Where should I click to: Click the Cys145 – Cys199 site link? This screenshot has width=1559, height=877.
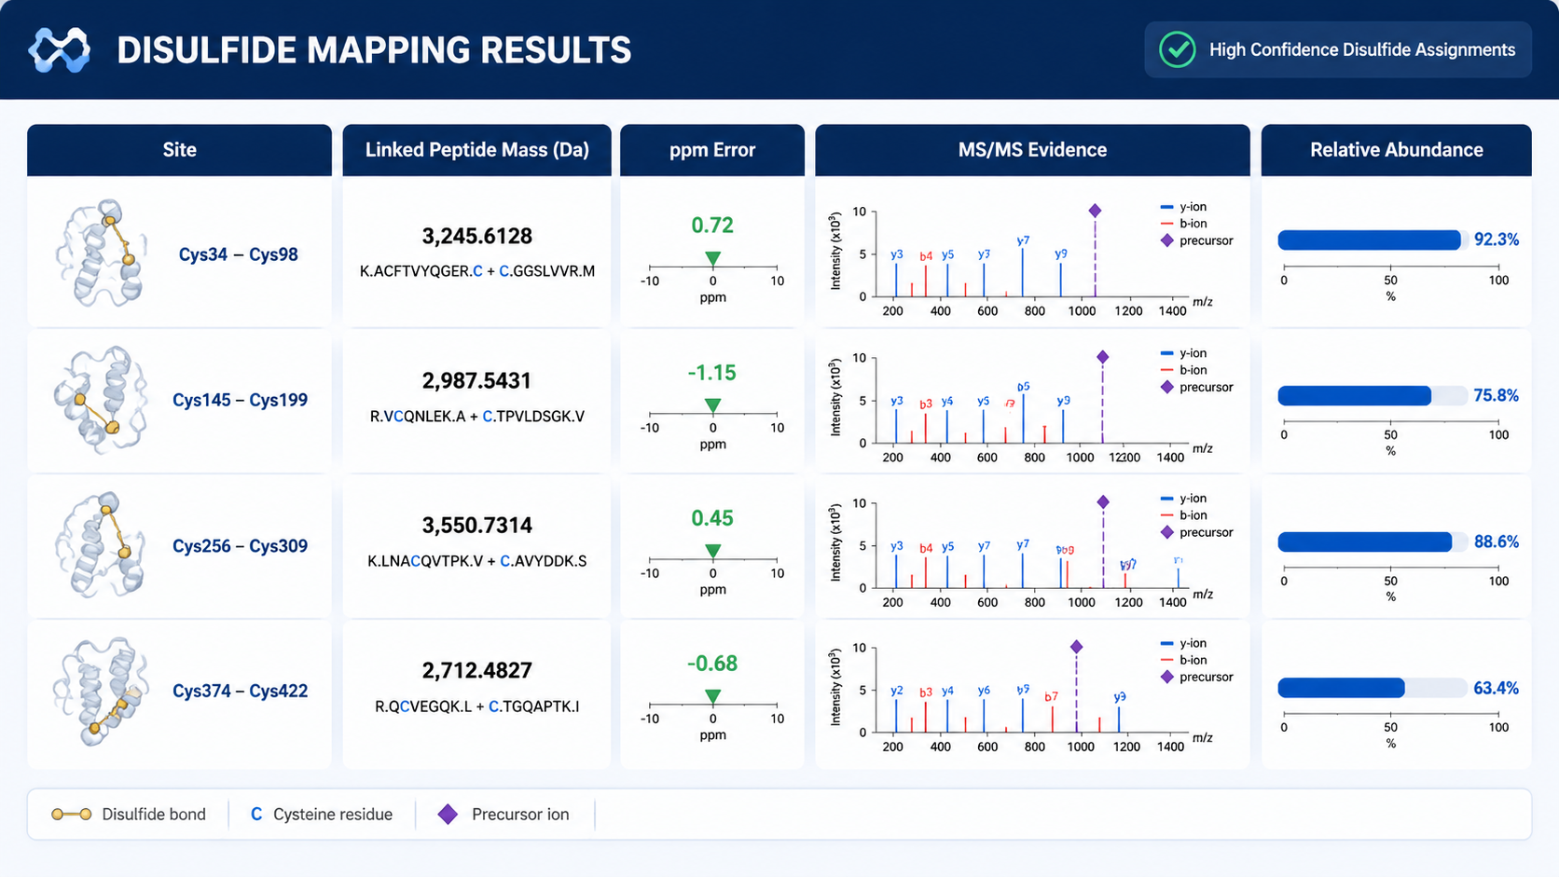(x=240, y=400)
